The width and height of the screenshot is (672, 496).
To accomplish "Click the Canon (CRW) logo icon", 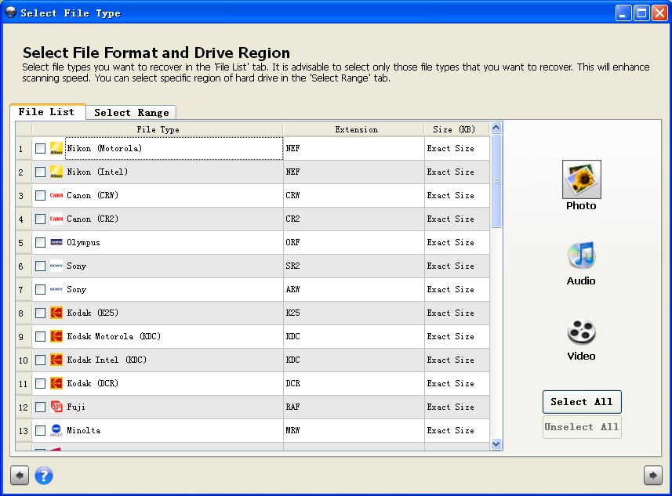I will [x=56, y=195].
